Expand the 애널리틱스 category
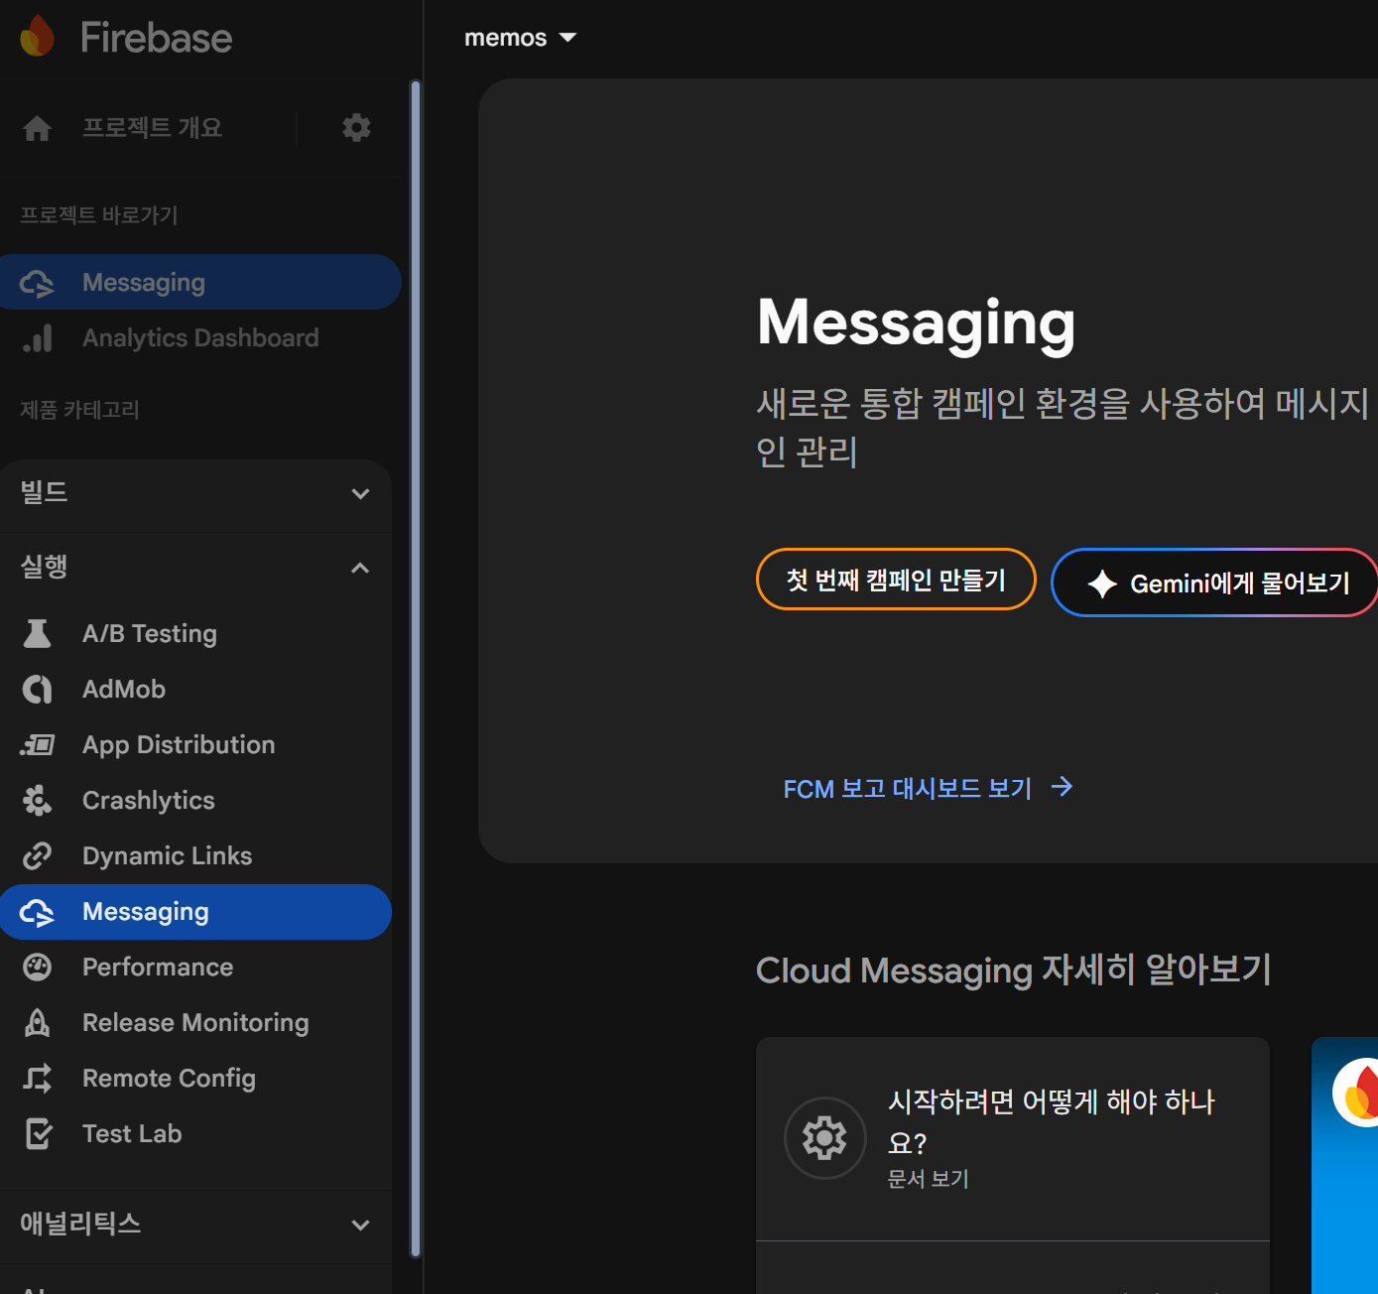The width and height of the screenshot is (1378, 1294). [x=195, y=1225]
